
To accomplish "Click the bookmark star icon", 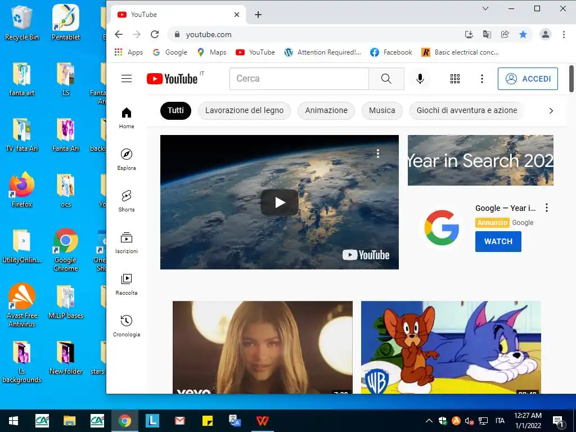I will coord(523,34).
